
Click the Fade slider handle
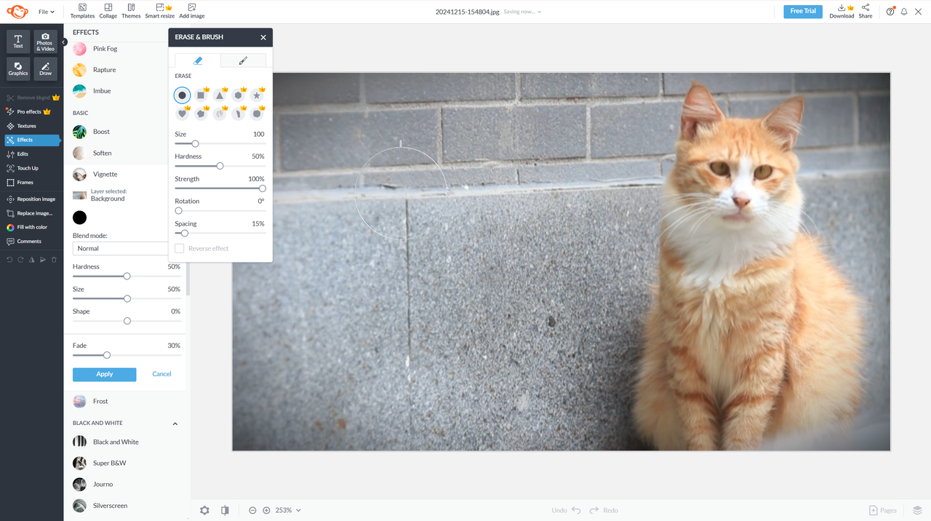pyautogui.click(x=107, y=355)
